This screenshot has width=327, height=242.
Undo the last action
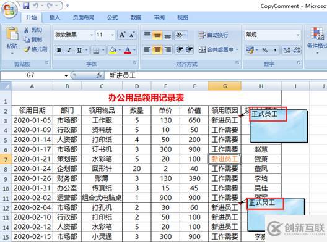coord(35,6)
